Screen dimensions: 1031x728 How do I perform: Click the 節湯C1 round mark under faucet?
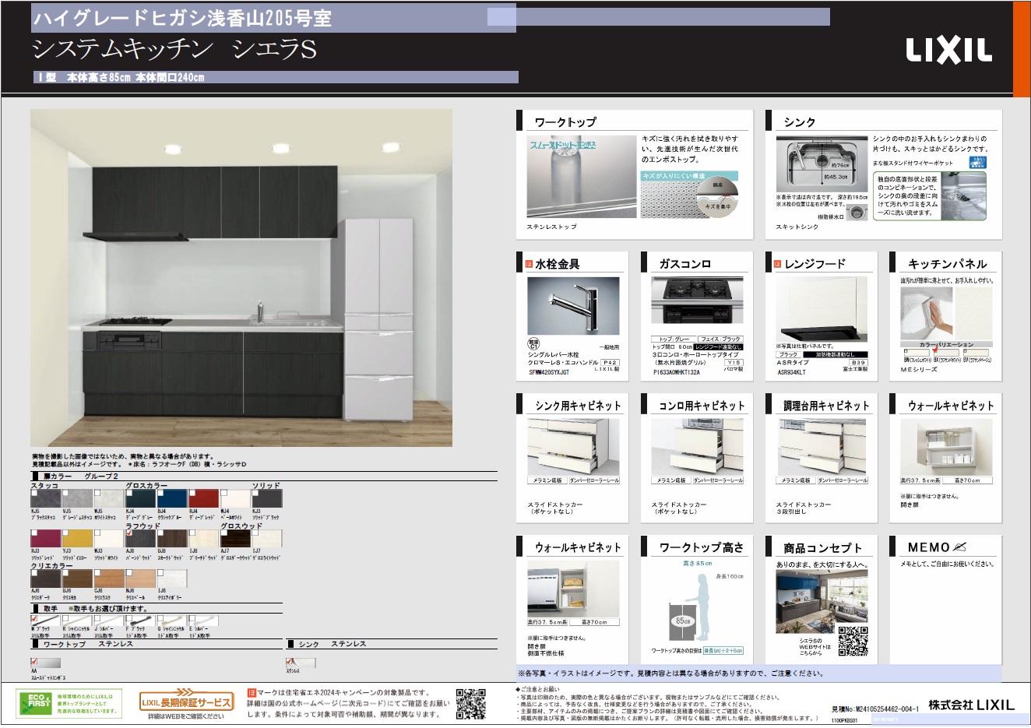point(533,343)
